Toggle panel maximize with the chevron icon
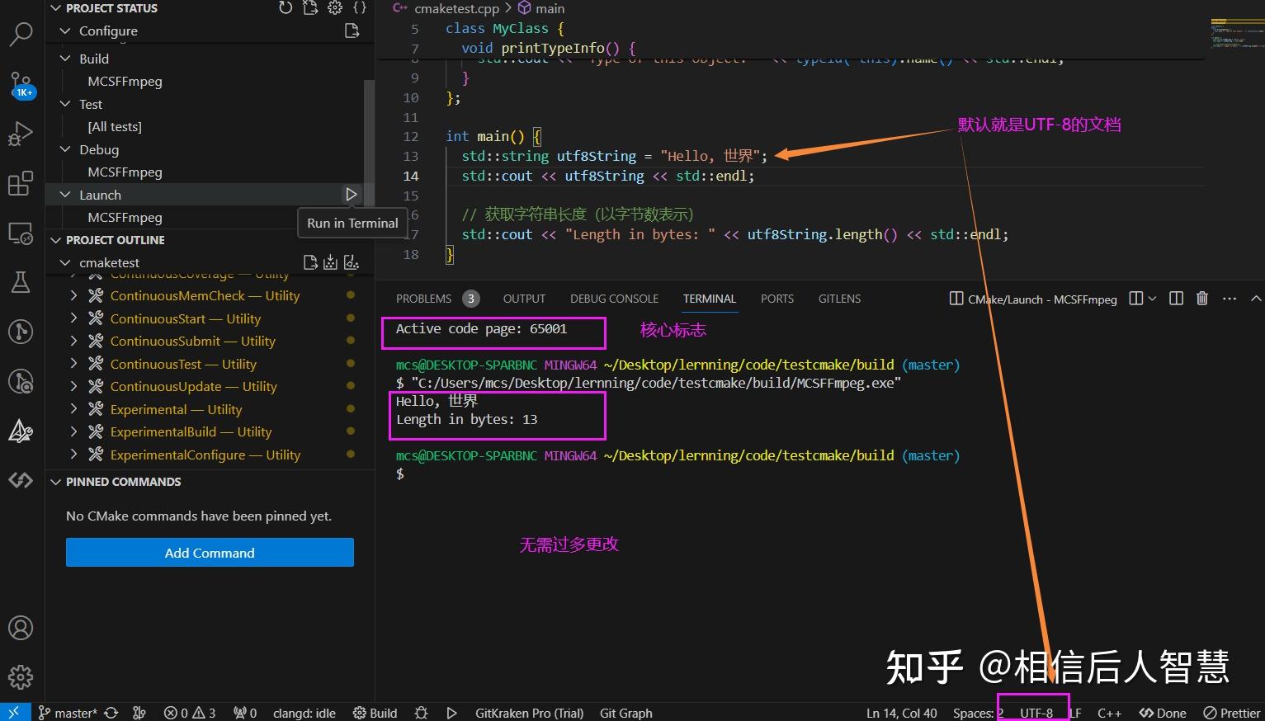The image size is (1265, 721). pos(1256,299)
